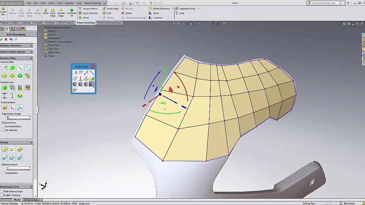Click the Insert Edges icon

104,9
